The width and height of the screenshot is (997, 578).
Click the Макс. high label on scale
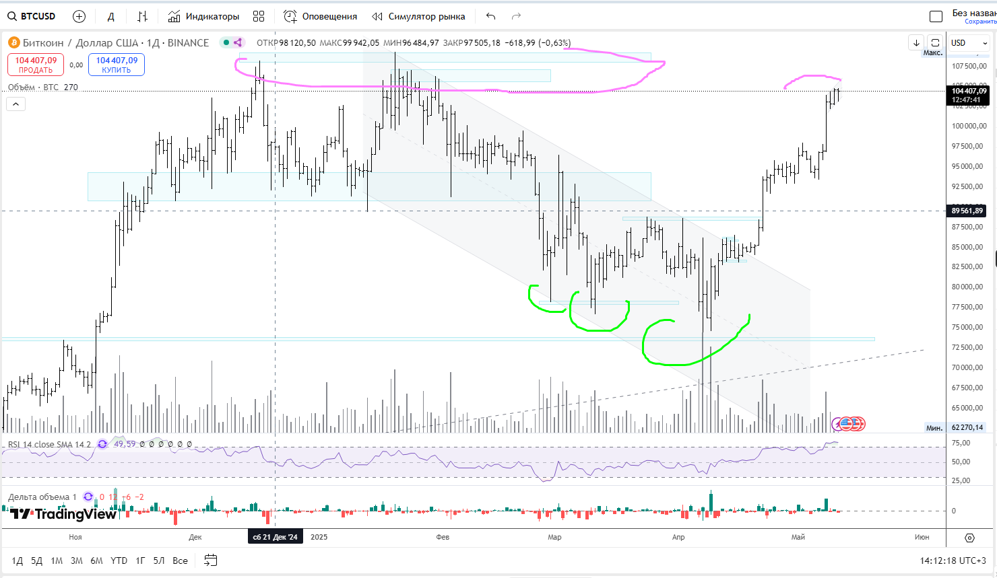(x=933, y=52)
